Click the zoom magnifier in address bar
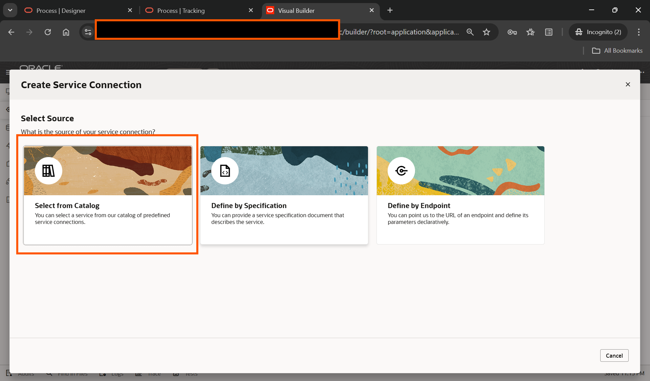650x381 pixels. tap(470, 32)
